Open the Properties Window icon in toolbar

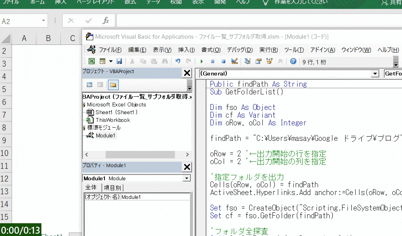[x=258, y=61]
